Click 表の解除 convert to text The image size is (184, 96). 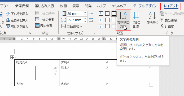click(168, 20)
